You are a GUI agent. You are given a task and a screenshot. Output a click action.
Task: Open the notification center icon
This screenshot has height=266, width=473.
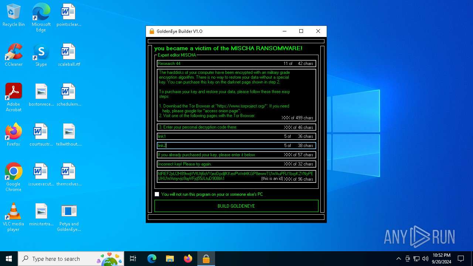tap(461, 259)
